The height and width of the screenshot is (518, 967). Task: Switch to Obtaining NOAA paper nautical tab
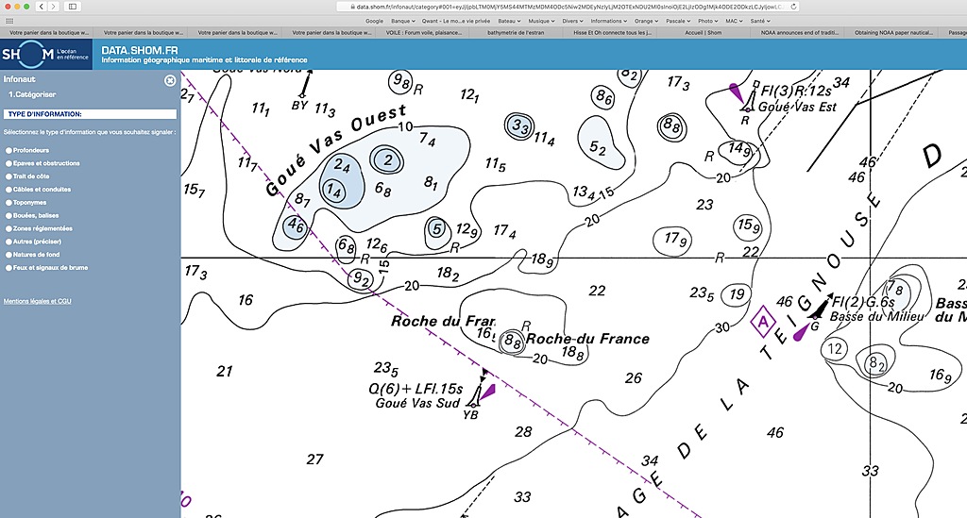tap(893, 33)
